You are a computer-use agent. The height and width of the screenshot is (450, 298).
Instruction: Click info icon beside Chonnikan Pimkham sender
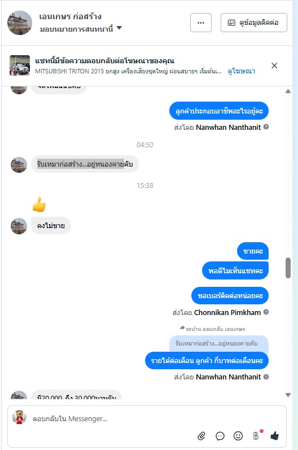tap(266, 312)
